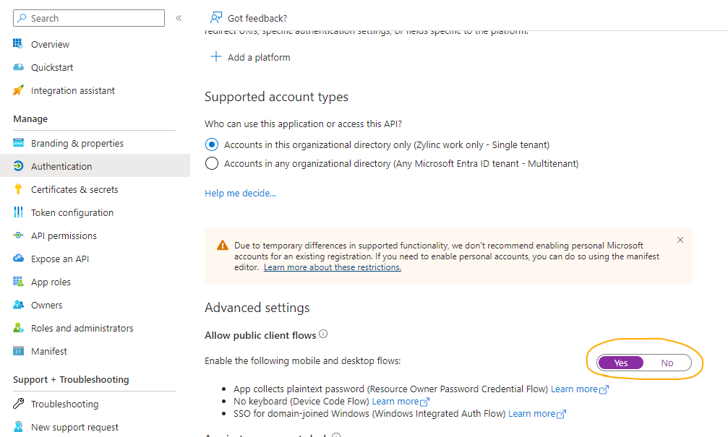Click the Owners people icon
728x437 pixels.
pyautogui.click(x=18, y=305)
